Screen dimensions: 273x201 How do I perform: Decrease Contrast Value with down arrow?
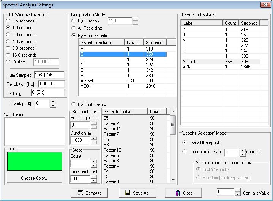238,194
